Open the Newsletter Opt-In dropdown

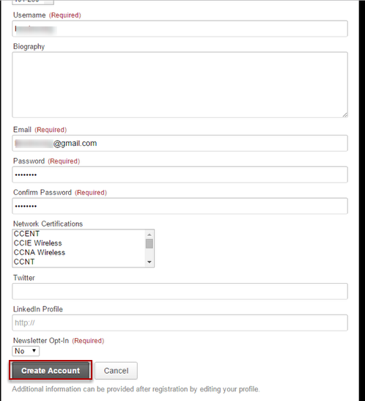click(26, 351)
